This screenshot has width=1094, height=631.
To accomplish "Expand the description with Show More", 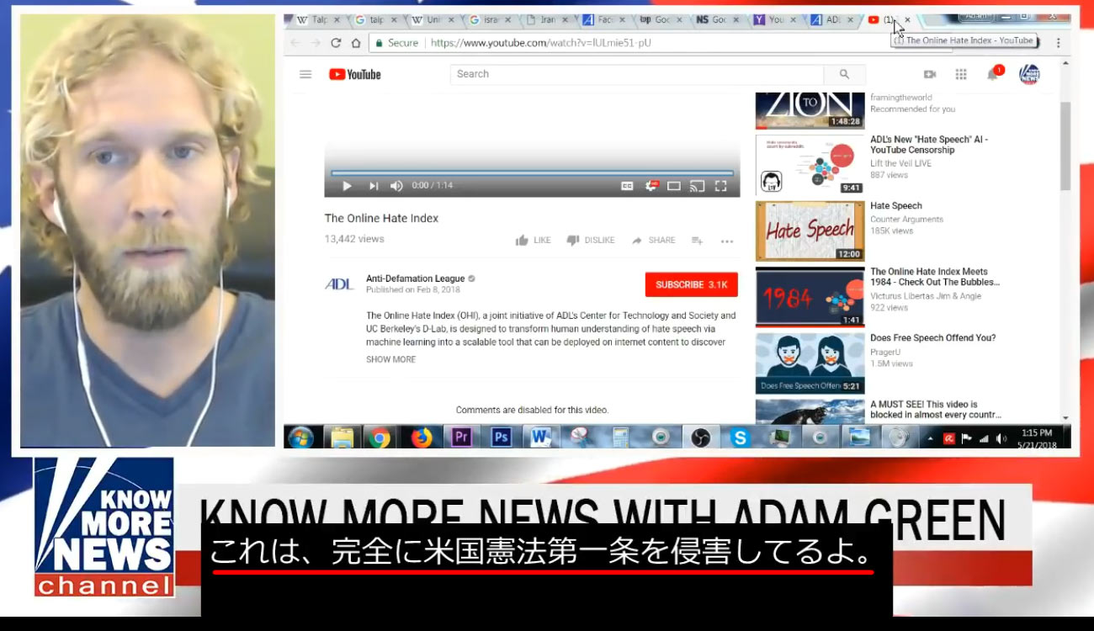I will point(390,359).
